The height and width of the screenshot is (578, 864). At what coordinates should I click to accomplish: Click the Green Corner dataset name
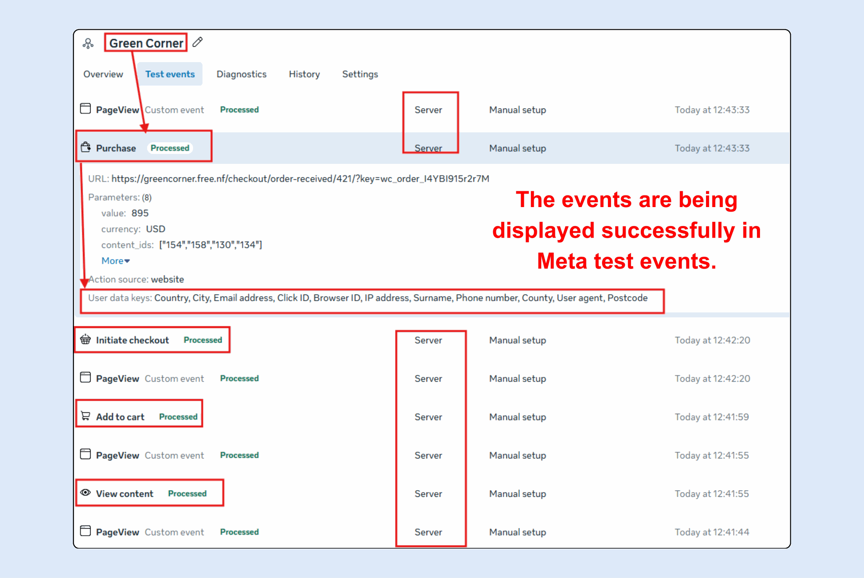click(146, 43)
